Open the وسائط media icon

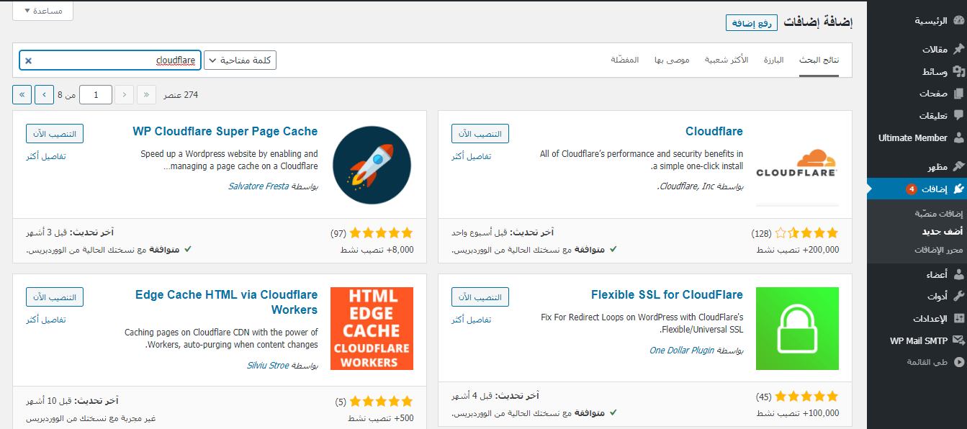958,72
